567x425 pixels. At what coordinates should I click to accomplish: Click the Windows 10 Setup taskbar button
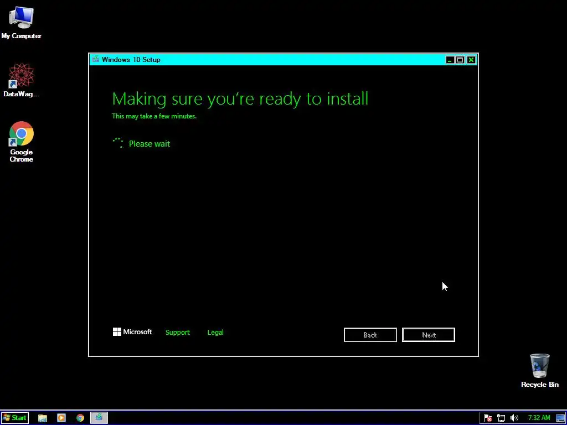coord(99,418)
